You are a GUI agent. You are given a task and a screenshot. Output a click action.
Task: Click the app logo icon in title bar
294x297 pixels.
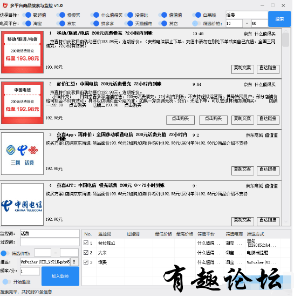pyautogui.click(x=5, y=5)
